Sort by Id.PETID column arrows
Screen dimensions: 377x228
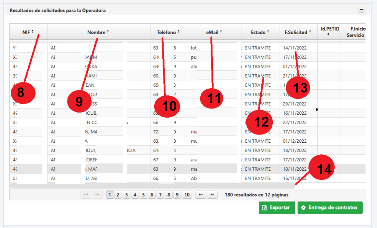pos(328,35)
